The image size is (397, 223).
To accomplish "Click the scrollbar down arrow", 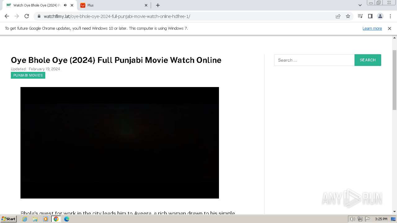I will (395, 212).
